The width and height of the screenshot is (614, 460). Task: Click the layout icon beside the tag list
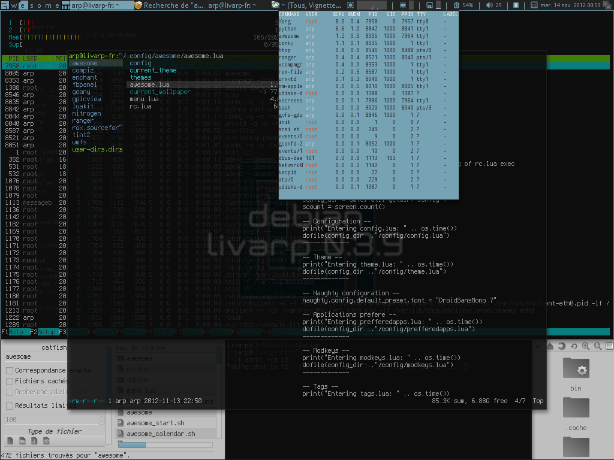tap(66, 5)
